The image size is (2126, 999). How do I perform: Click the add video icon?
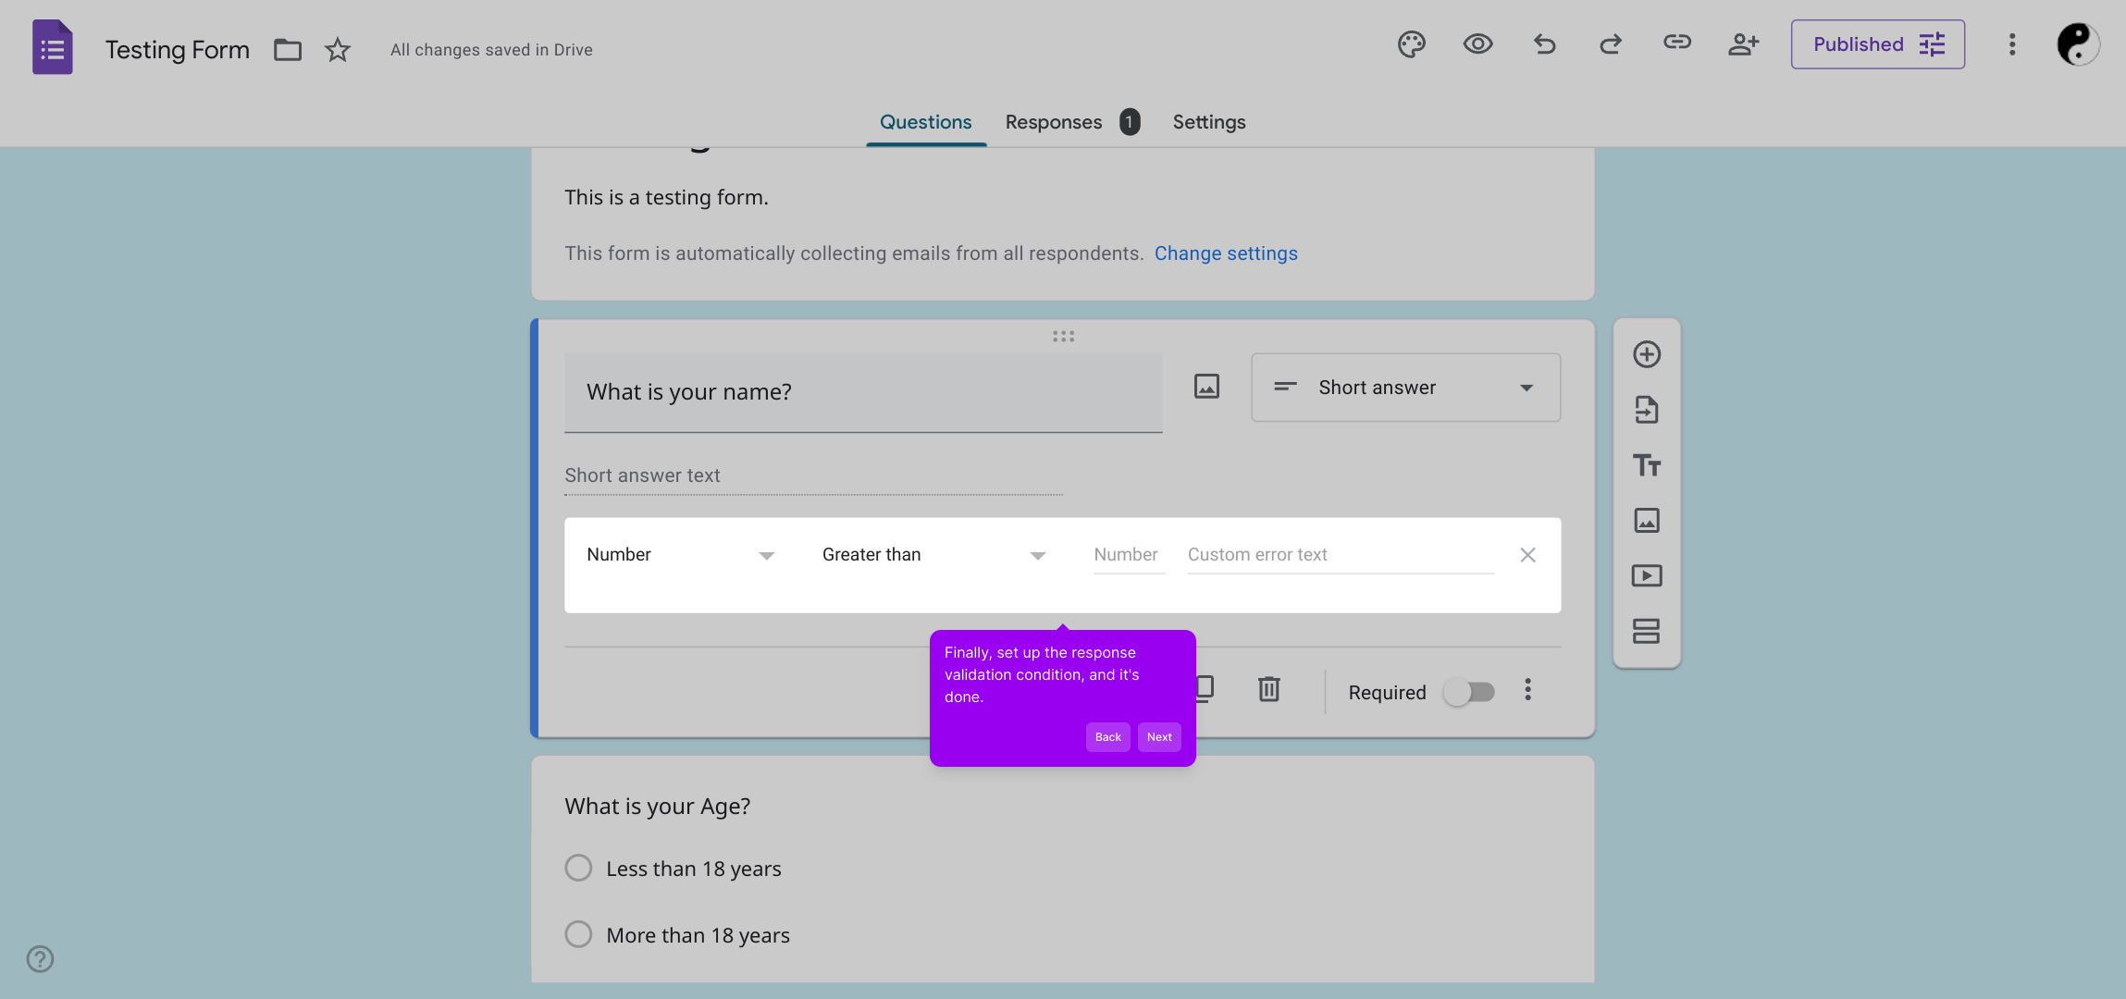(1646, 576)
